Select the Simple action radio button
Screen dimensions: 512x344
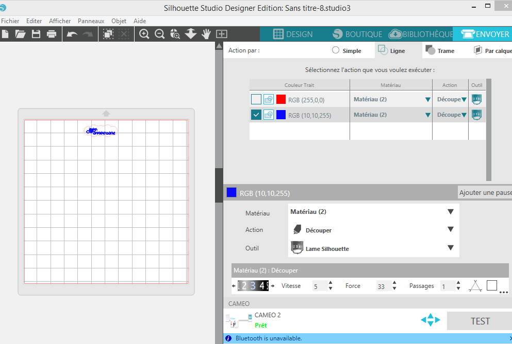pyautogui.click(x=336, y=50)
